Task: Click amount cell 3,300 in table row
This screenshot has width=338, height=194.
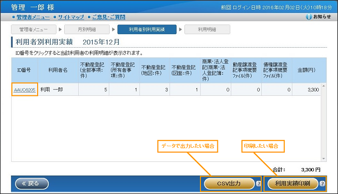Action: tap(306, 90)
